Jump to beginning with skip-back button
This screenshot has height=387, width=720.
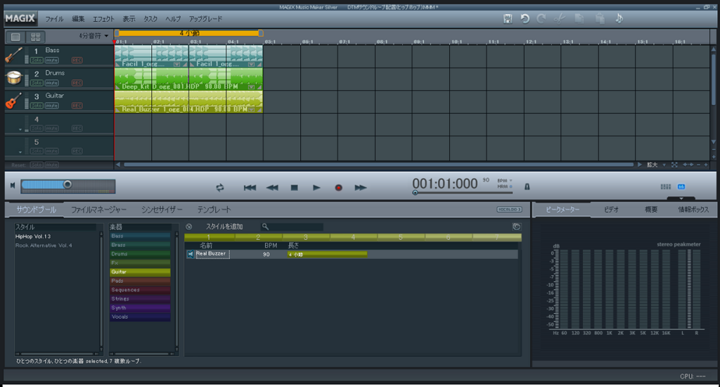point(250,188)
